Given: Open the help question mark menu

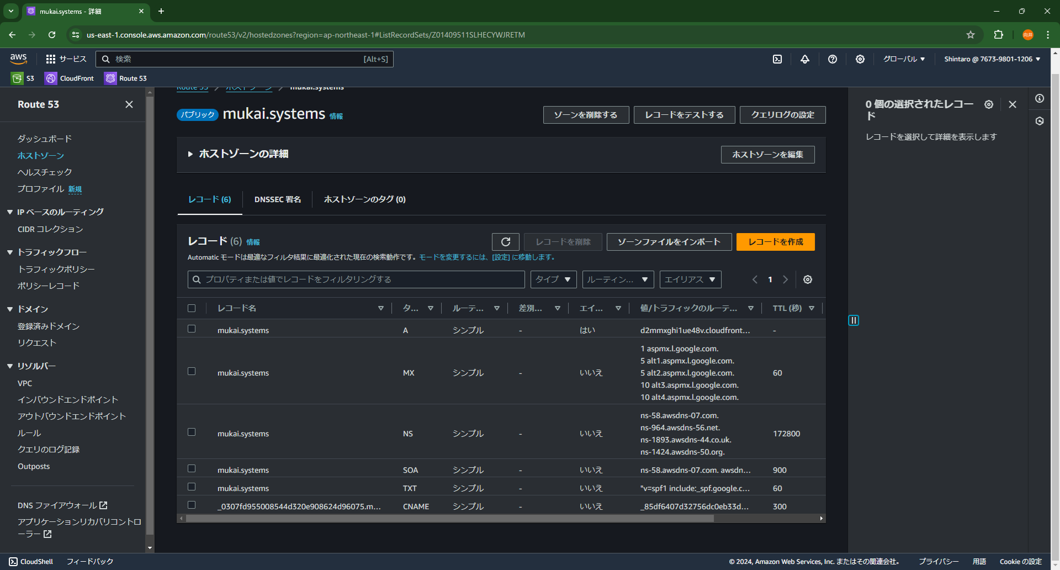Looking at the screenshot, I should [x=833, y=59].
